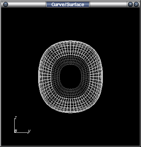The width and height of the screenshot is (141, 147).
Task: Pick the right outer rim of the torus mesh
Action: pos(102,77)
